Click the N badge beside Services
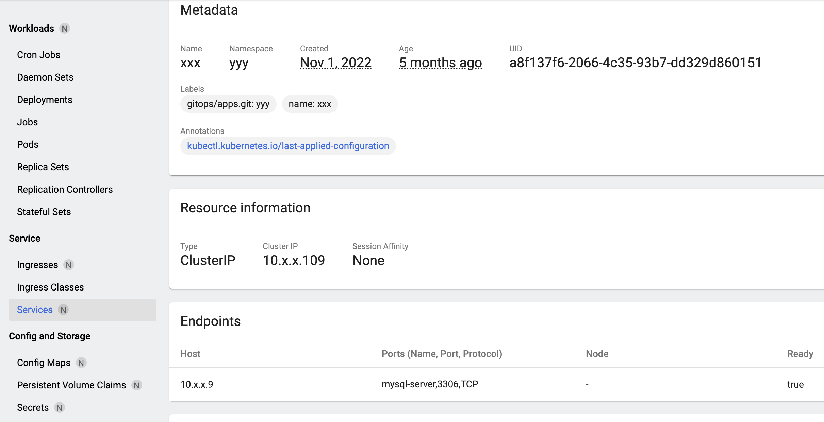The image size is (824, 422). pos(63,310)
